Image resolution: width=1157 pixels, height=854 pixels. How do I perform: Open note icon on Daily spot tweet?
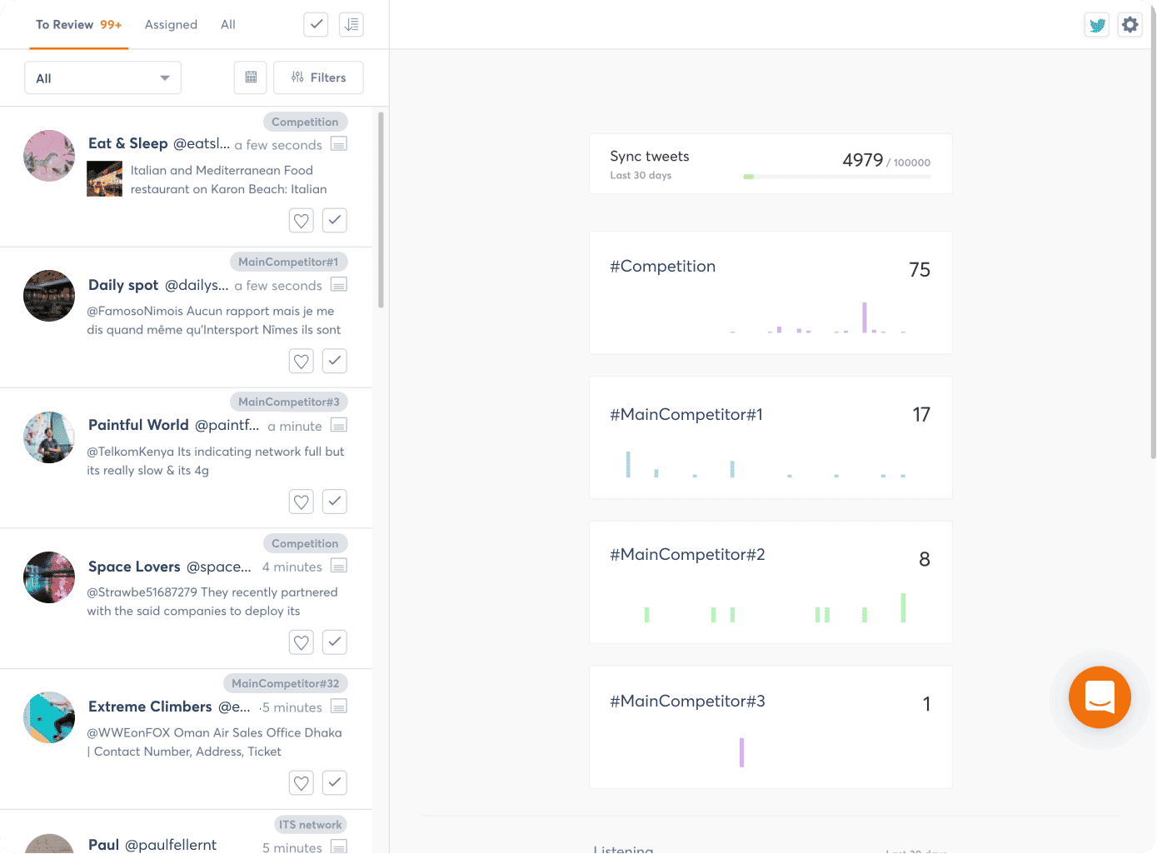tap(339, 285)
